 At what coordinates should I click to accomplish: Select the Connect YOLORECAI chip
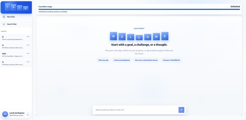pos(171,60)
